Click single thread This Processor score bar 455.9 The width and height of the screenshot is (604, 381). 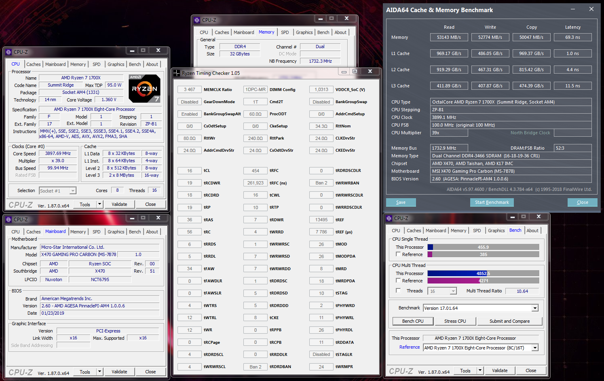pos(484,247)
